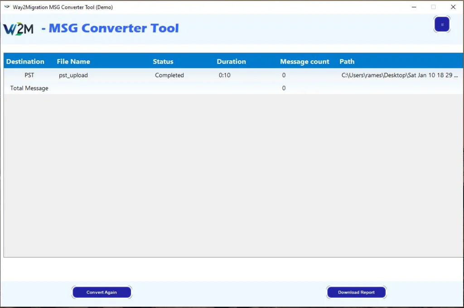The width and height of the screenshot is (464, 308).
Task: Minimize the MSG Converter window
Action: click(414, 7)
